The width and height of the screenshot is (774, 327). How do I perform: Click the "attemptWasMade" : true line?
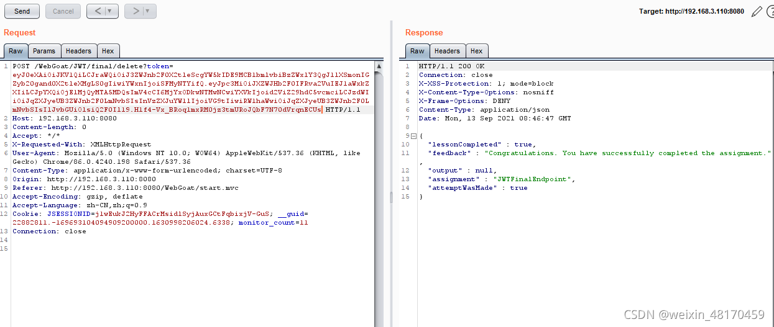477,187
